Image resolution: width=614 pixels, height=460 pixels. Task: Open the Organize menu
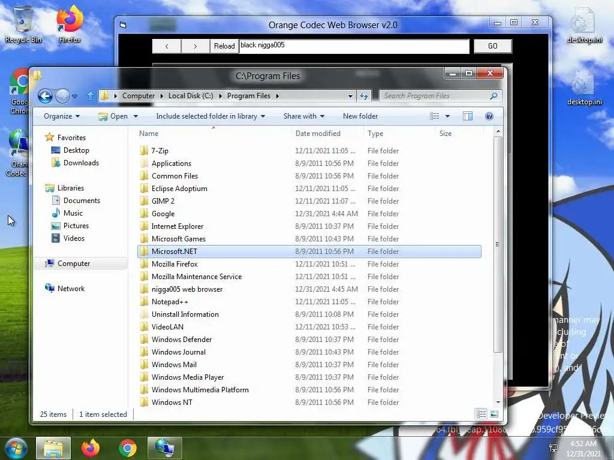62,116
